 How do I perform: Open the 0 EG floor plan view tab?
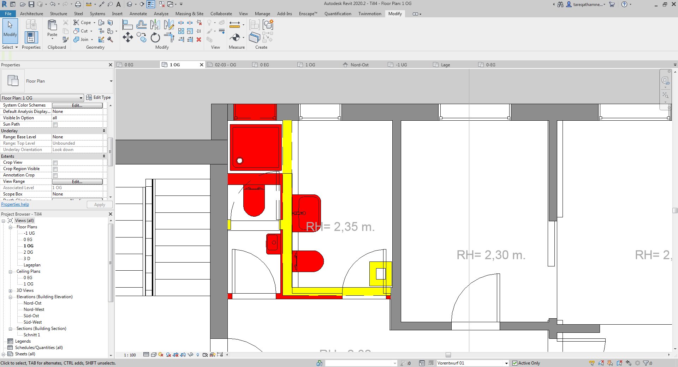click(x=128, y=65)
